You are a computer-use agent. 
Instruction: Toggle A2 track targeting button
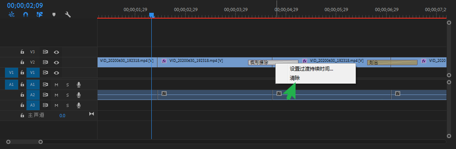33,95
